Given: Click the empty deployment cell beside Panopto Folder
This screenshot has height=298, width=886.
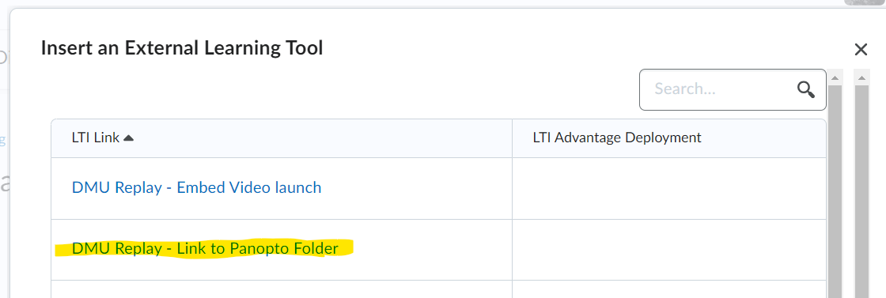Looking at the screenshot, I should tap(669, 250).
